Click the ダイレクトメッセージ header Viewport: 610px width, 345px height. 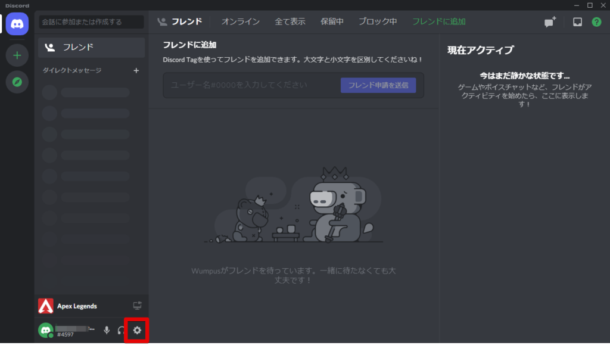72,70
